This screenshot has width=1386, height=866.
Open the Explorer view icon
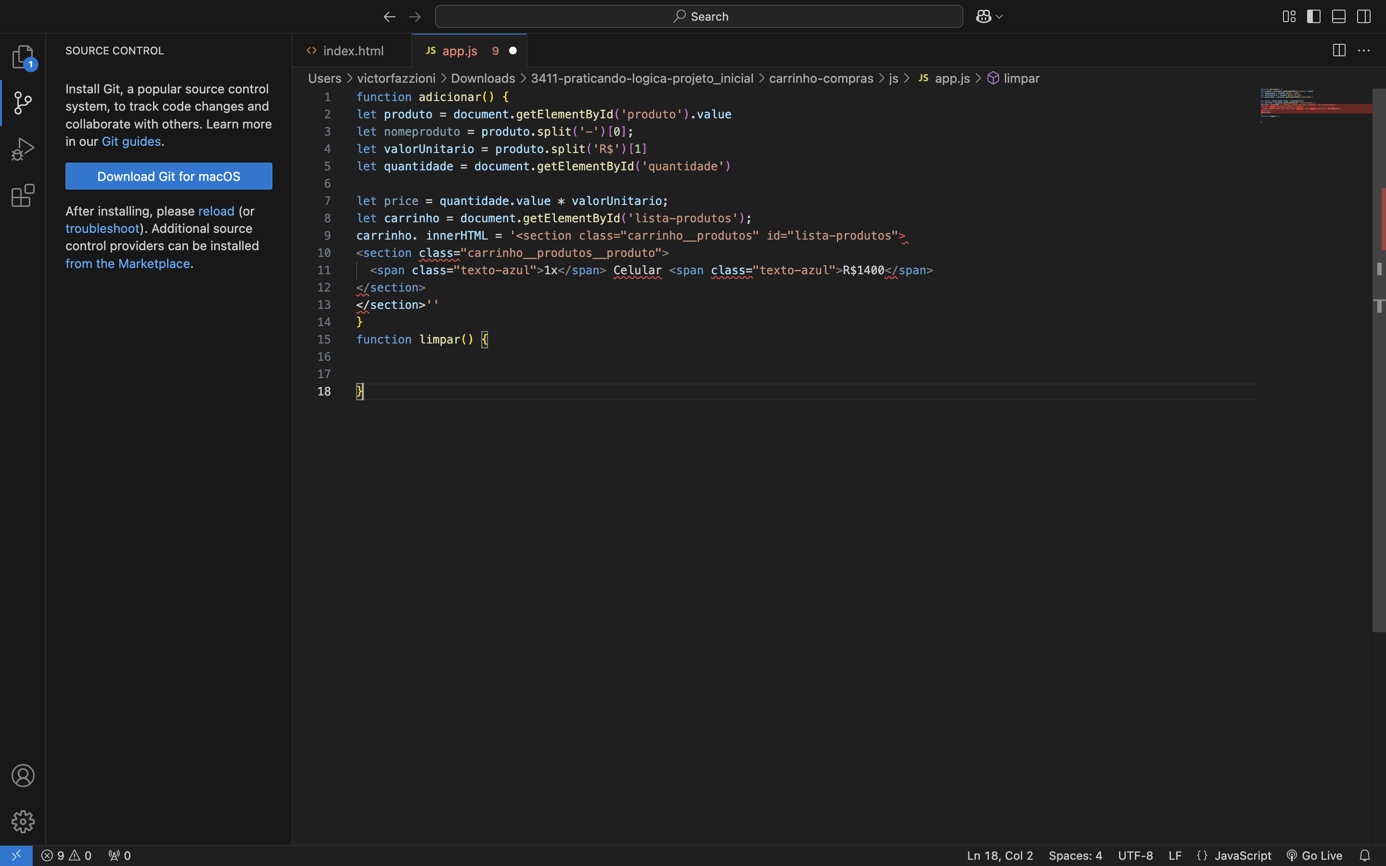pos(23,57)
